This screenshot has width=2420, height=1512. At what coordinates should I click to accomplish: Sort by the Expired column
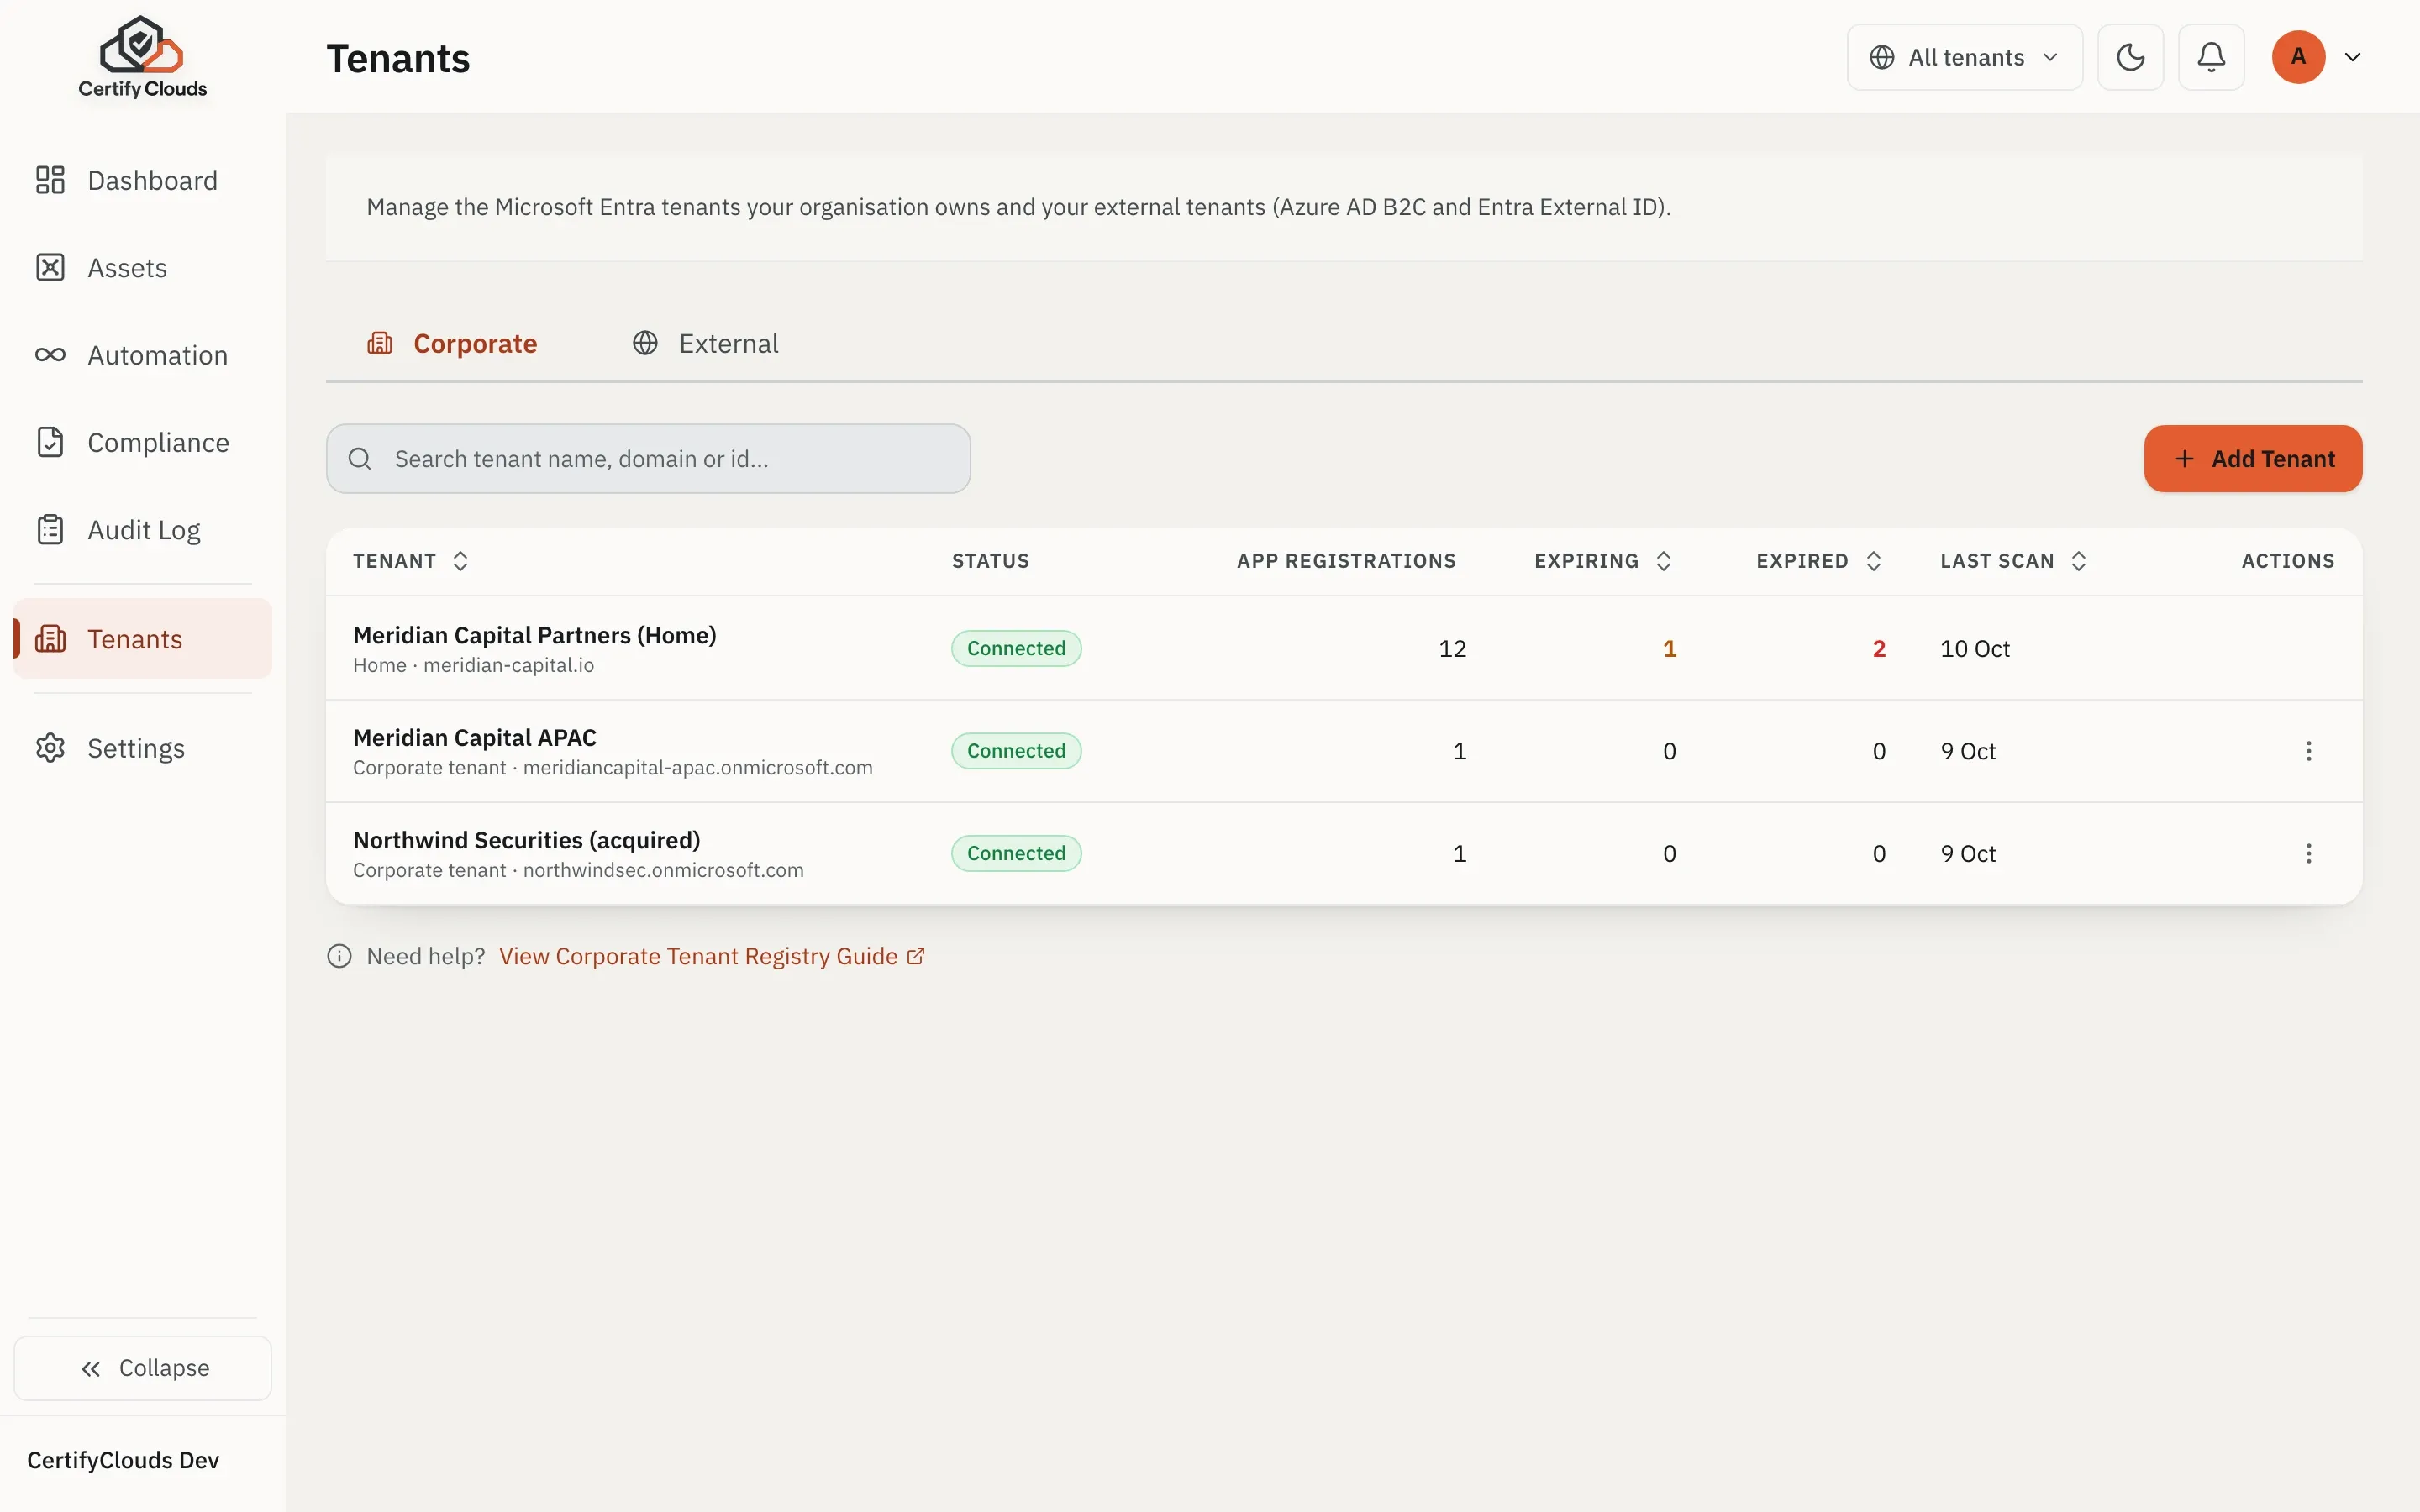pyautogui.click(x=1819, y=561)
